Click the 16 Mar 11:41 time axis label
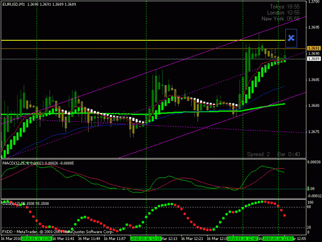Screen dimensions: 322x242 (x=63, y=239)
